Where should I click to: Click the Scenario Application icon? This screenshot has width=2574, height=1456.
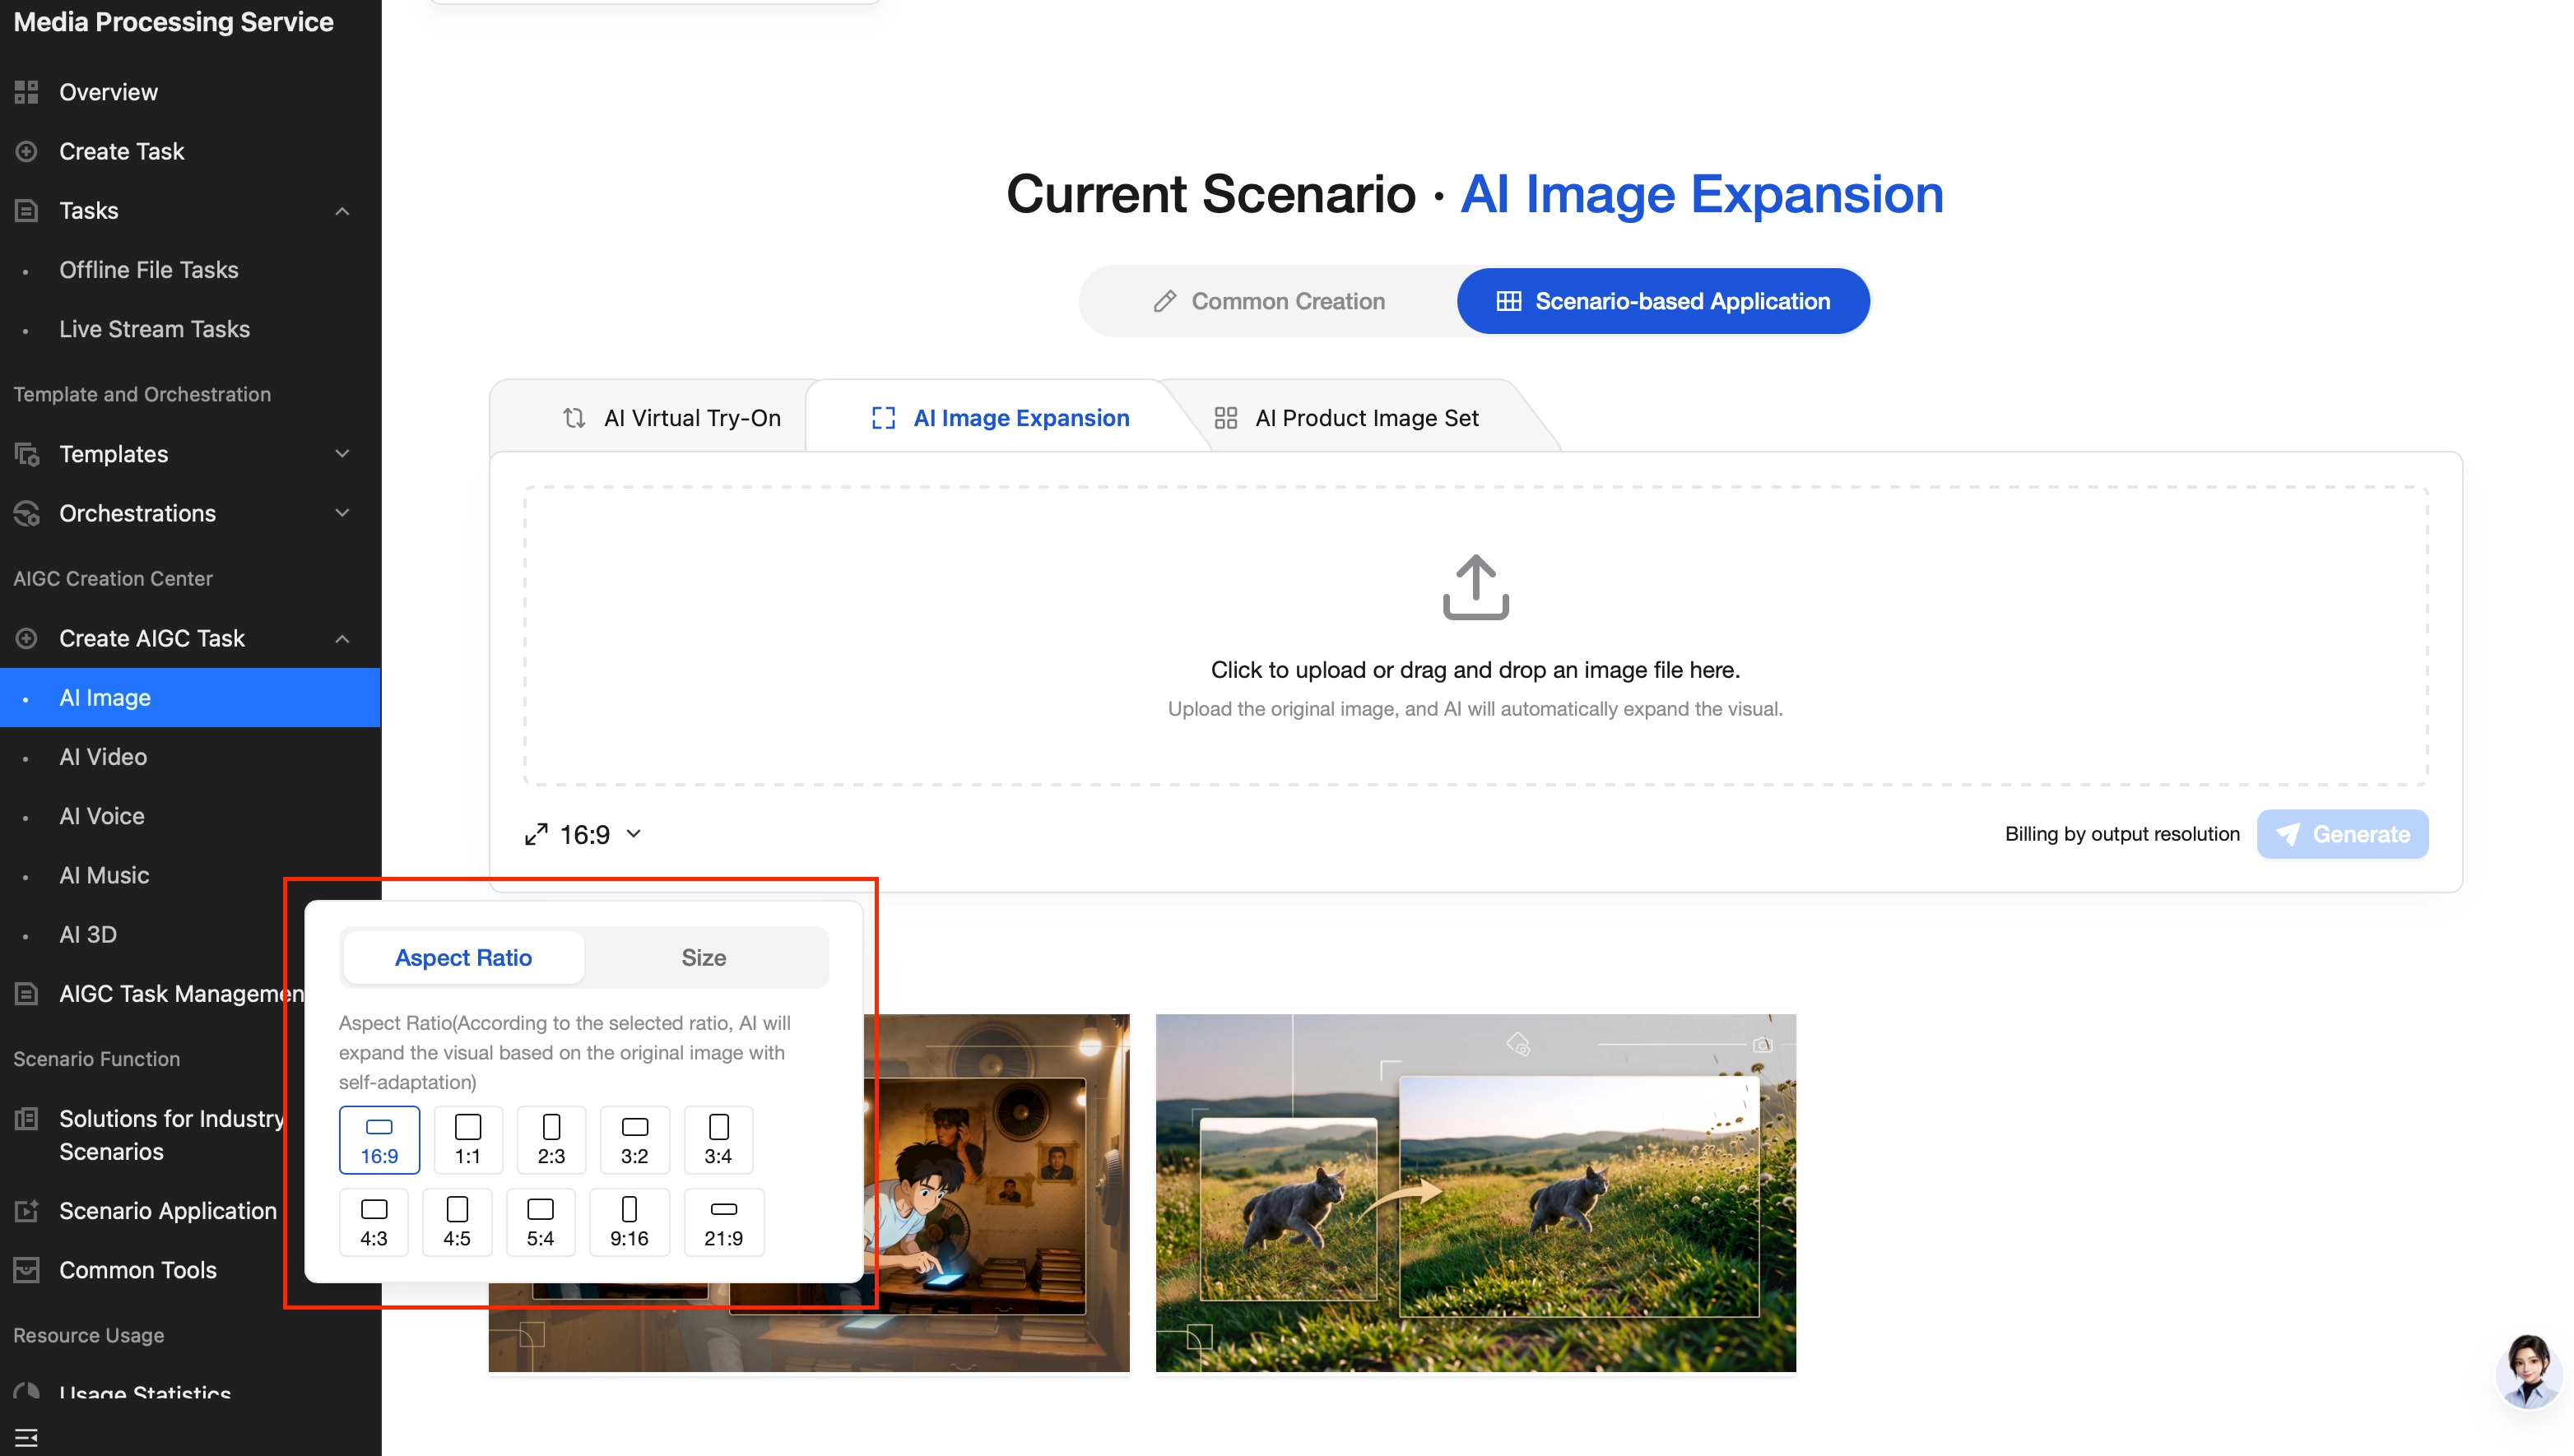pos(26,1210)
